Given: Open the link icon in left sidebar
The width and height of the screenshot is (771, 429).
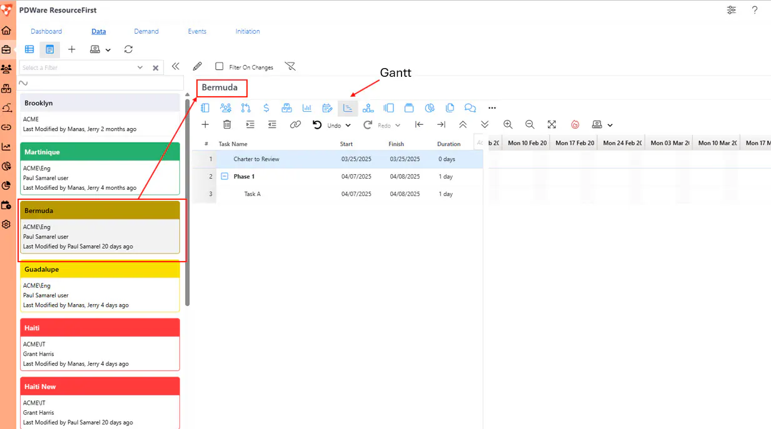Looking at the screenshot, I should (x=6, y=127).
